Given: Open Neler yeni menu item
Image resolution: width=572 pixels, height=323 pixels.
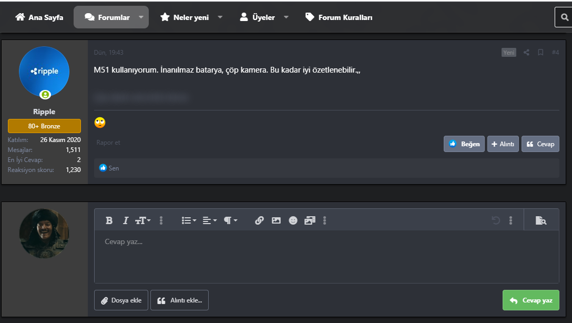Looking at the screenshot, I should click(185, 17).
